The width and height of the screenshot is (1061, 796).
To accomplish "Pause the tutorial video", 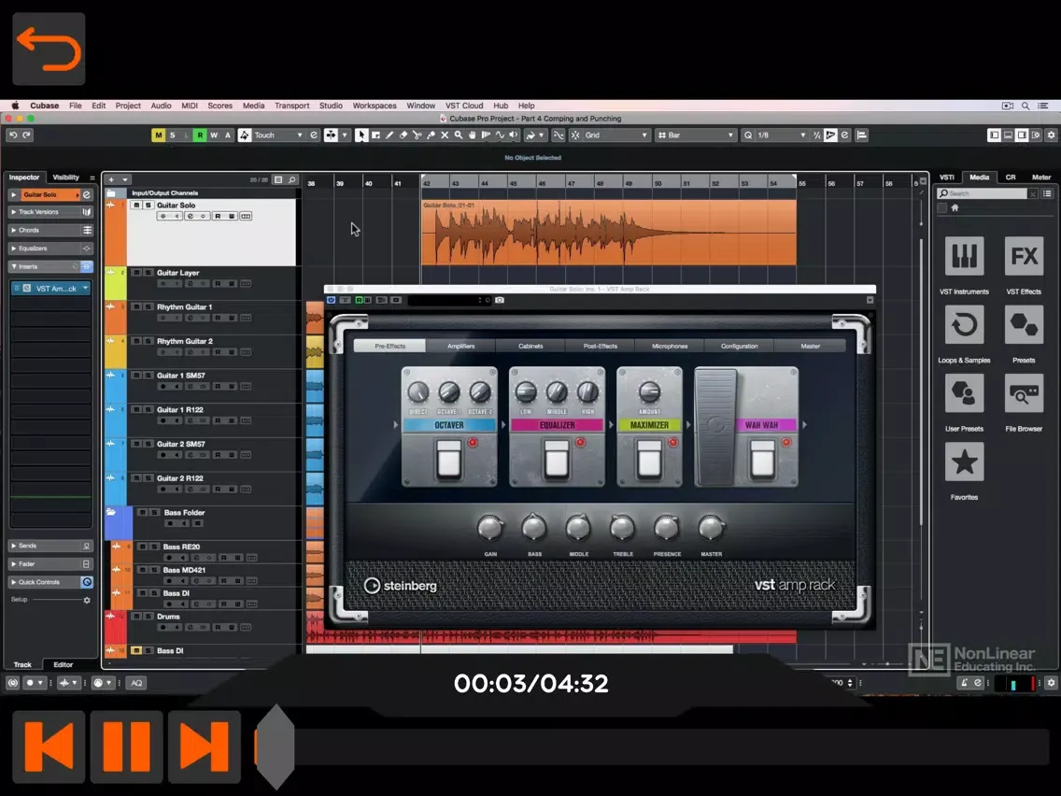I will [x=126, y=746].
